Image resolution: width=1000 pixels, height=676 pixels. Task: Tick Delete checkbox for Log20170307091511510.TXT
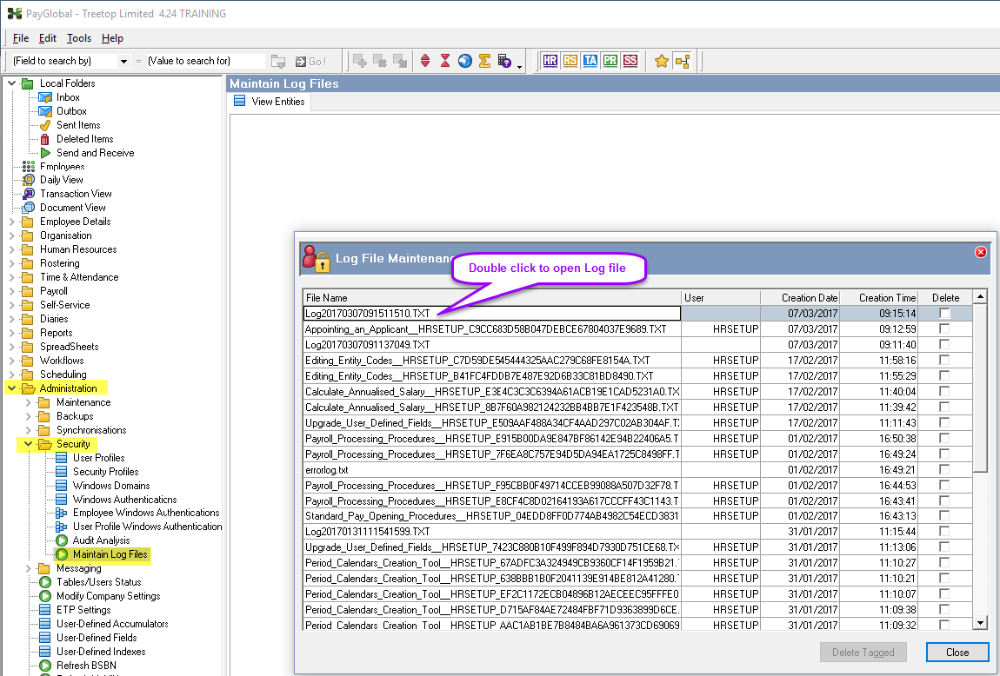point(944,314)
